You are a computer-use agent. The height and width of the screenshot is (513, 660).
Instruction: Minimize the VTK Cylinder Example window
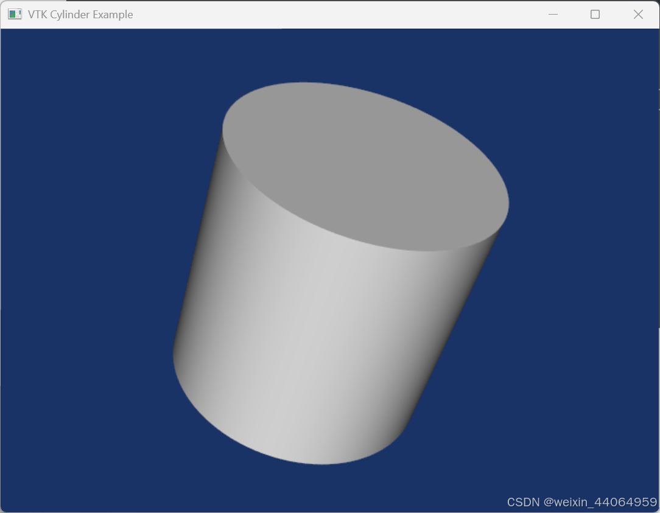(x=552, y=13)
